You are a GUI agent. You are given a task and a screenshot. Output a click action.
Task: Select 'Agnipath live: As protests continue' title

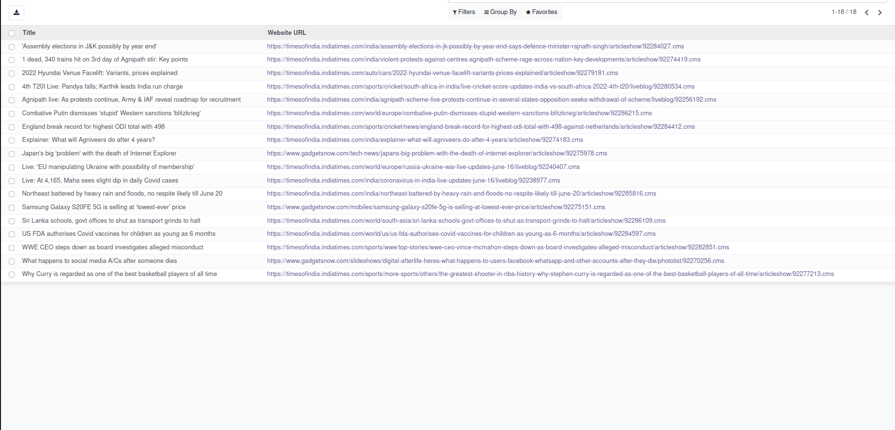(x=131, y=100)
